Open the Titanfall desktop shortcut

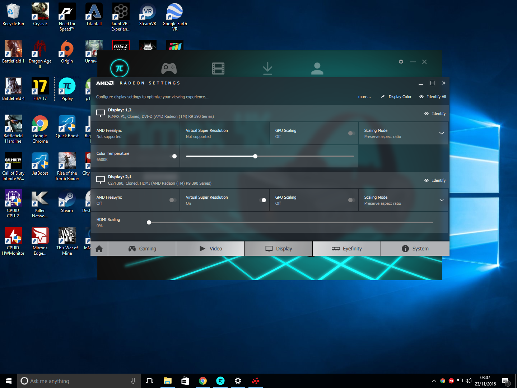point(94,15)
